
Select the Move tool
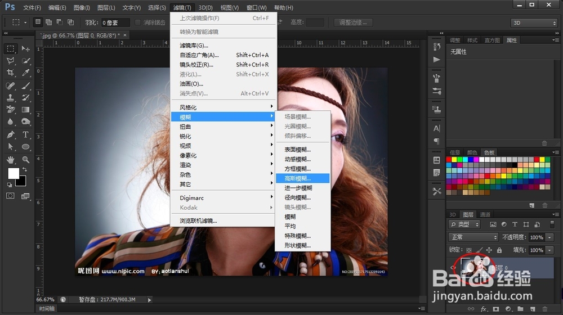click(x=25, y=48)
